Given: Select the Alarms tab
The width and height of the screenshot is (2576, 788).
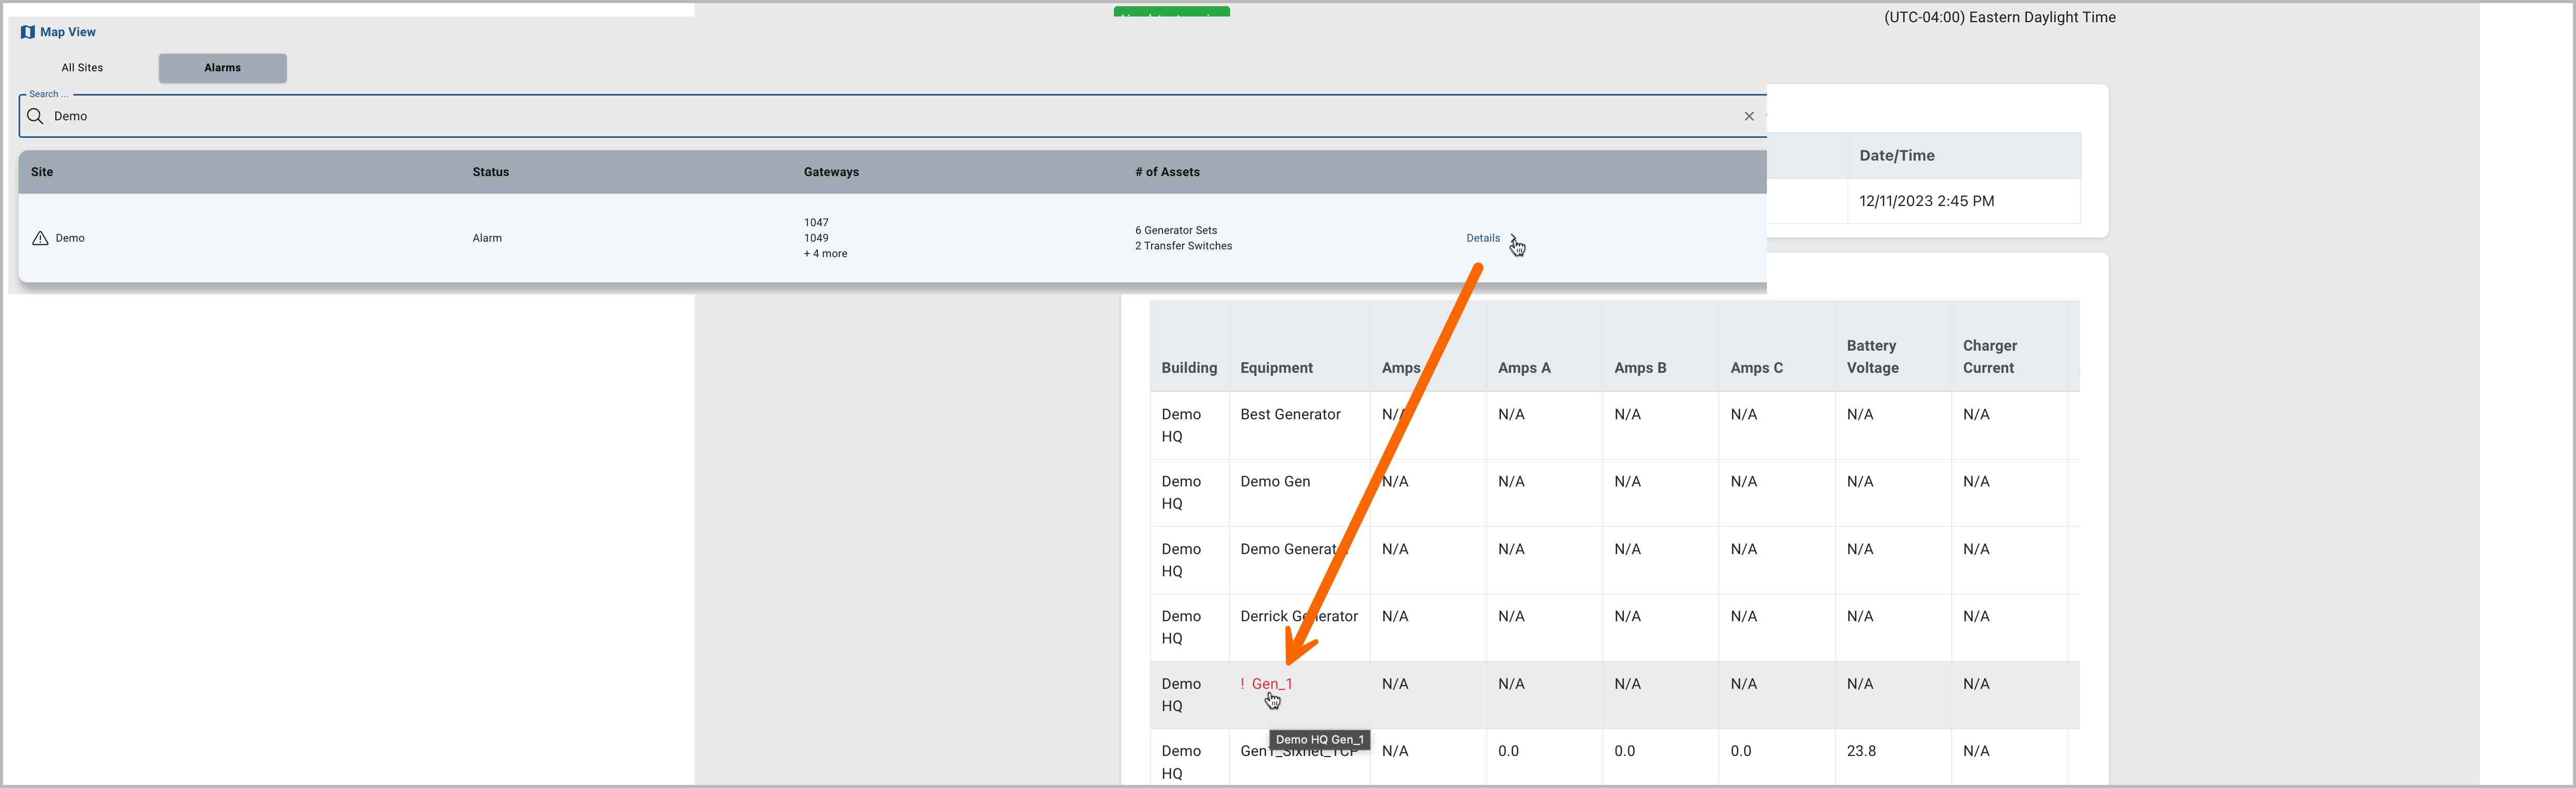Looking at the screenshot, I should pos(222,68).
